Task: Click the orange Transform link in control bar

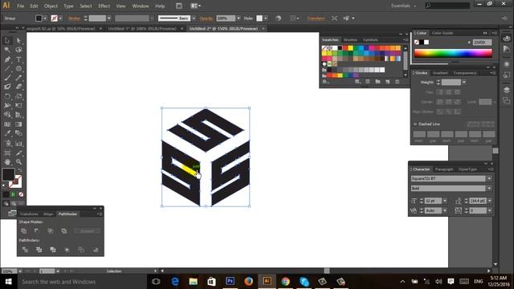Action: tap(316, 18)
